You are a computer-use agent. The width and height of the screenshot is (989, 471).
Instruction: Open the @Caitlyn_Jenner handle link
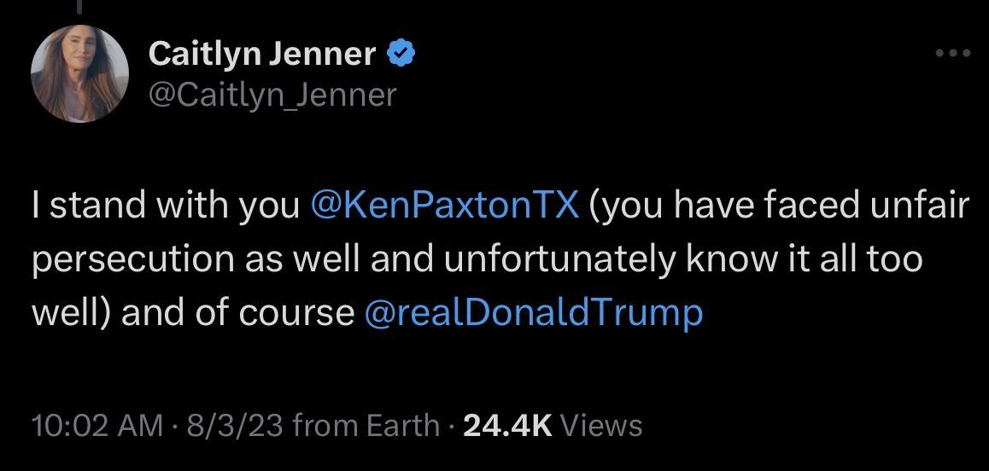pos(272,94)
